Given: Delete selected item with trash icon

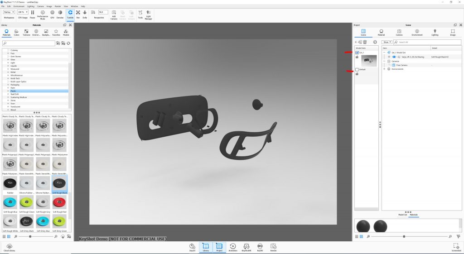Looking at the screenshot, I should point(365,42).
